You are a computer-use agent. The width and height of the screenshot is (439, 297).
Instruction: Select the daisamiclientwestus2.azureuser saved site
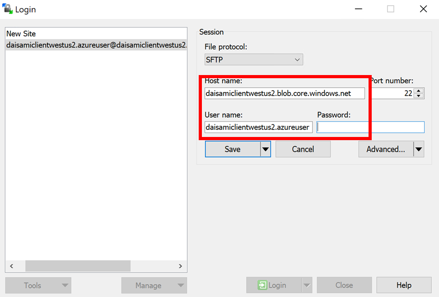(x=96, y=45)
